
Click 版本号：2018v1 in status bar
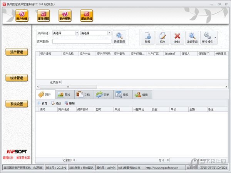(56, 168)
